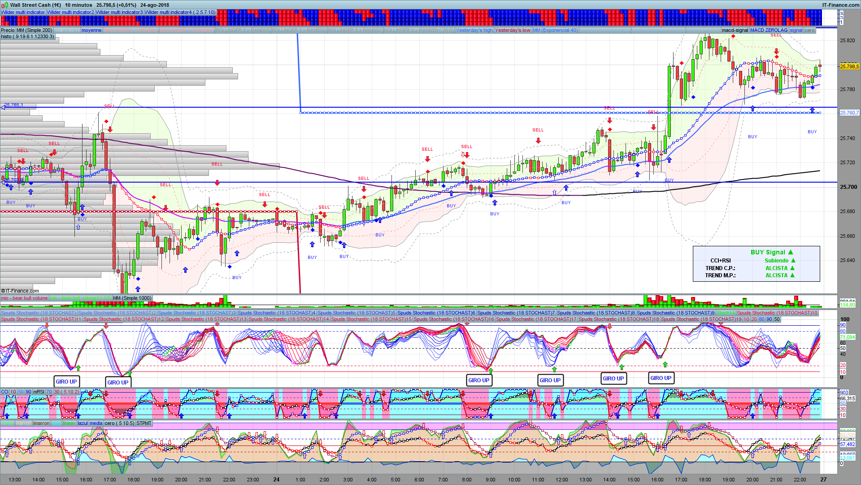Open the cero ( 5 10 5) label
861x485 pixels.
119,423
